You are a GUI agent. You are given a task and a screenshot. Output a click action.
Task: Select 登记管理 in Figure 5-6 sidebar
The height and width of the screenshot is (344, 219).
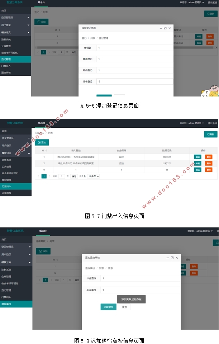pyautogui.click(x=15, y=59)
